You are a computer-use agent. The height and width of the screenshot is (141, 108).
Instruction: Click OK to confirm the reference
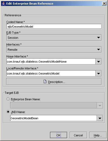click(x=59, y=135)
